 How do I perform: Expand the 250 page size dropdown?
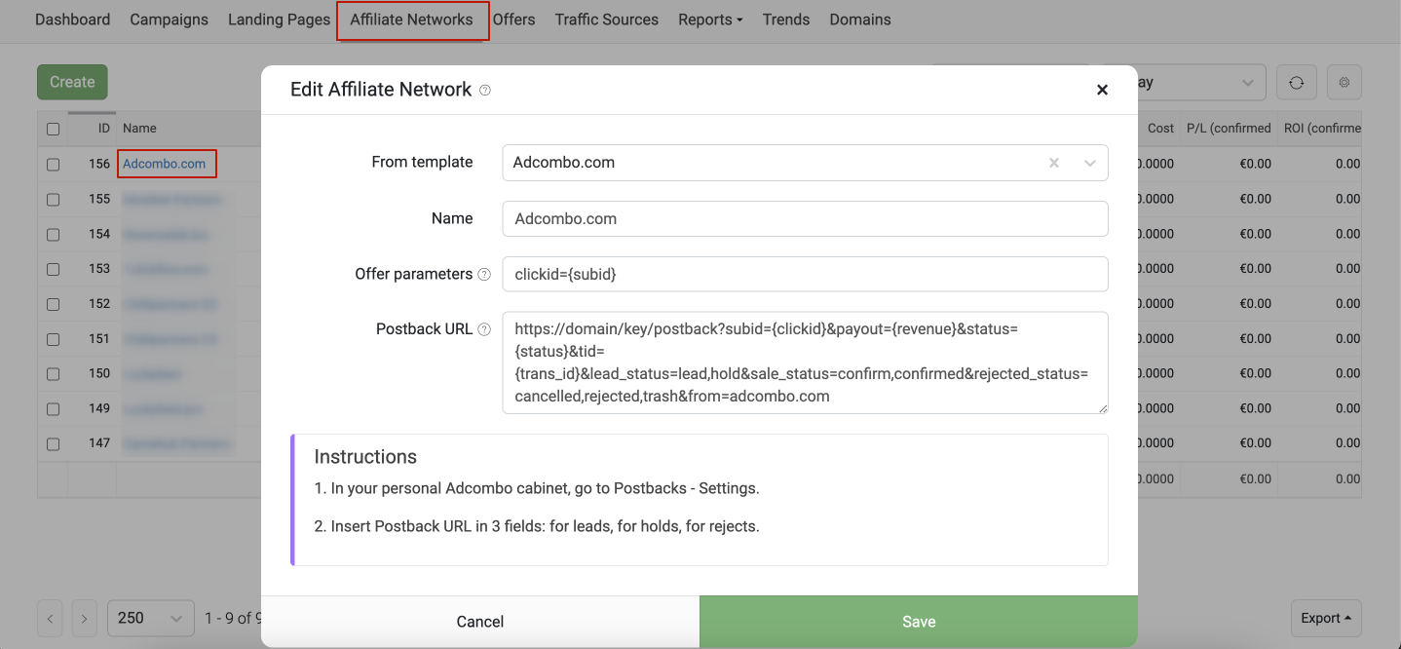coord(150,618)
